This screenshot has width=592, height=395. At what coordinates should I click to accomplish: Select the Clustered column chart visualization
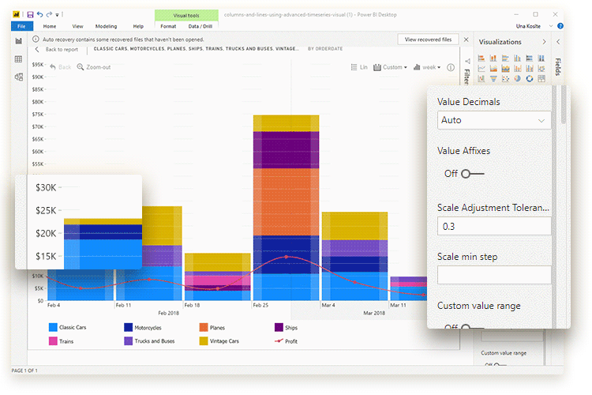tap(518, 58)
